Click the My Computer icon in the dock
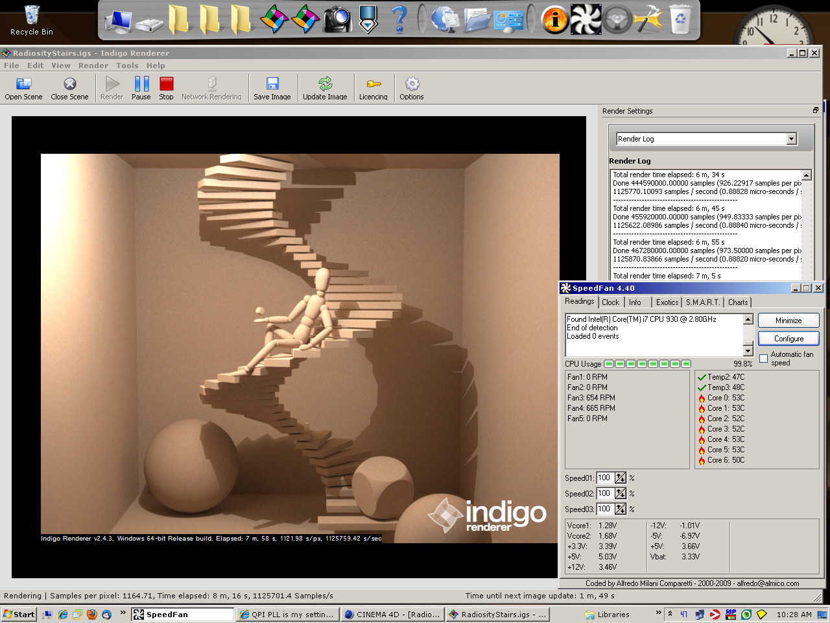 [x=119, y=21]
